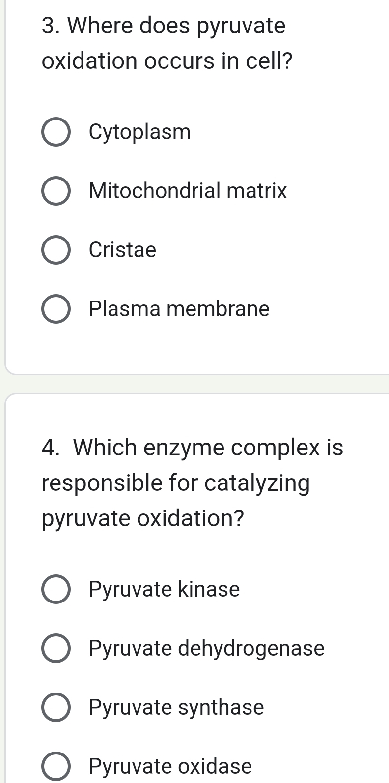Click the Pyruvate synthase answer label
This screenshot has height=783, width=389.
point(176,707)
